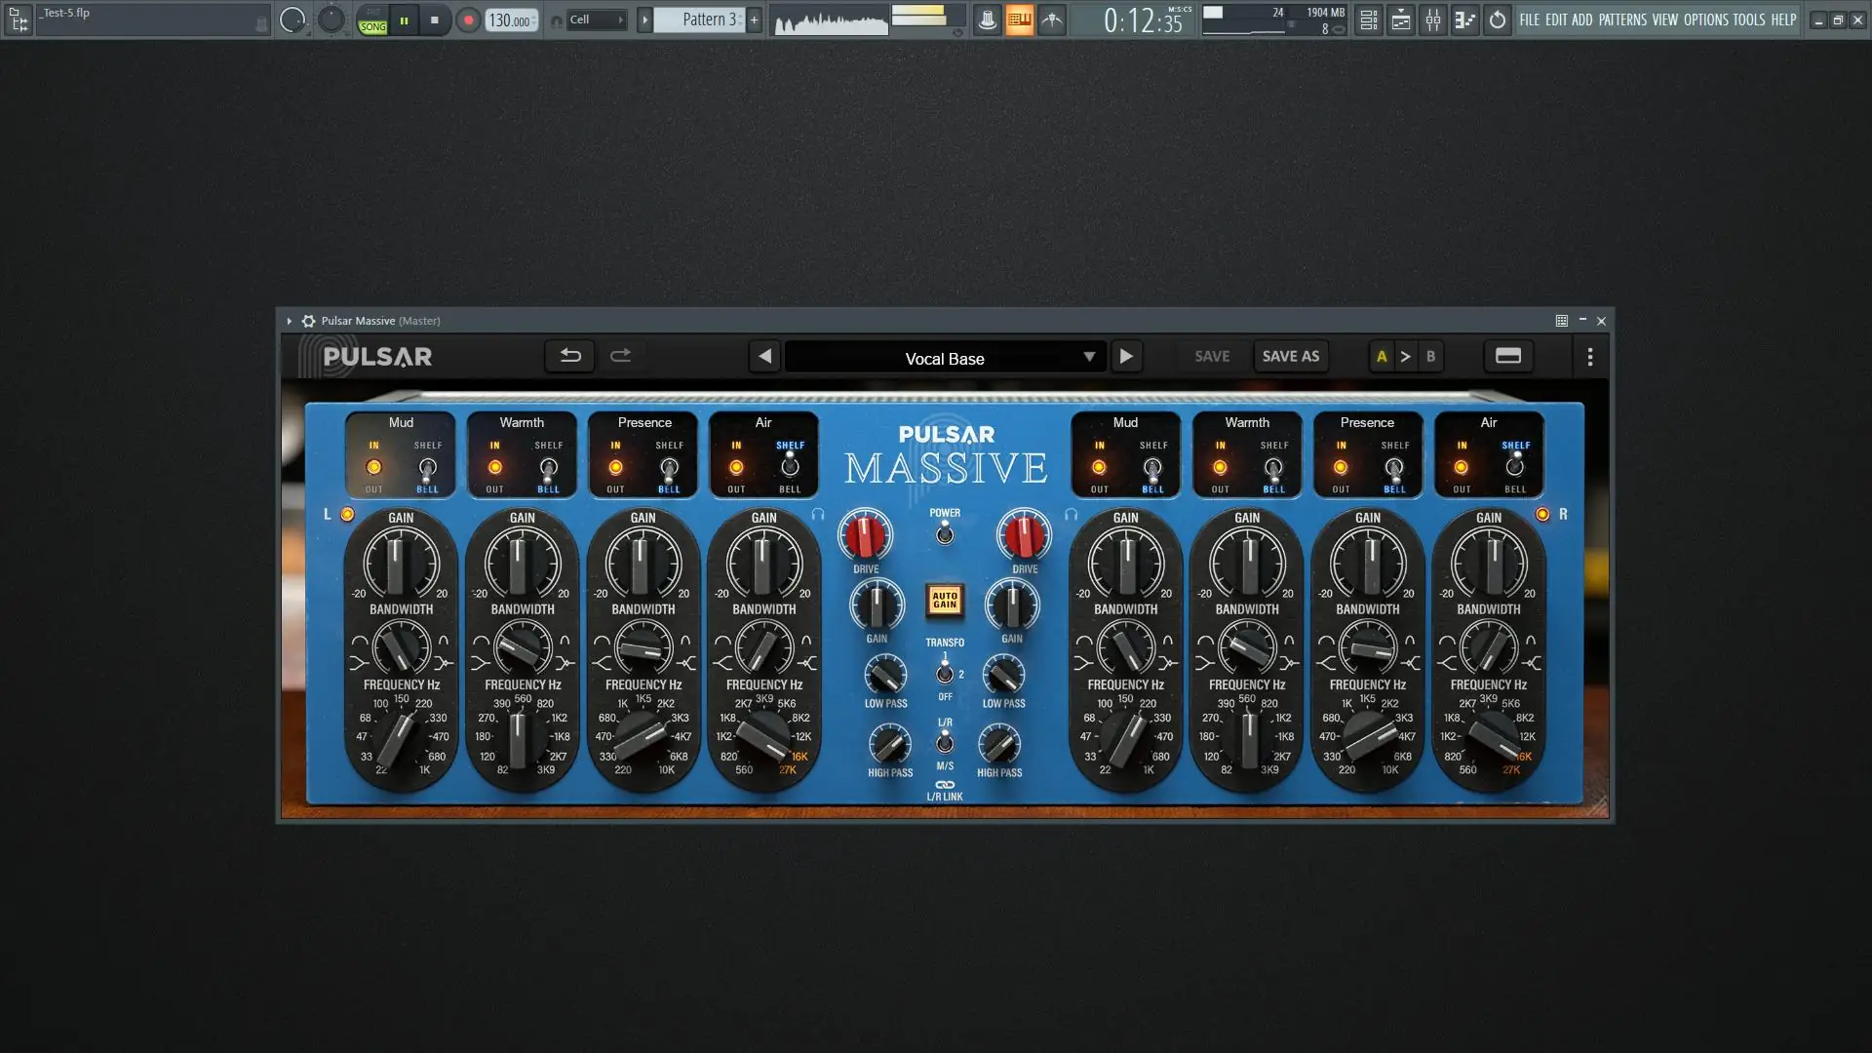Open the Playlist window from the toolbar

click(1400, 19)
